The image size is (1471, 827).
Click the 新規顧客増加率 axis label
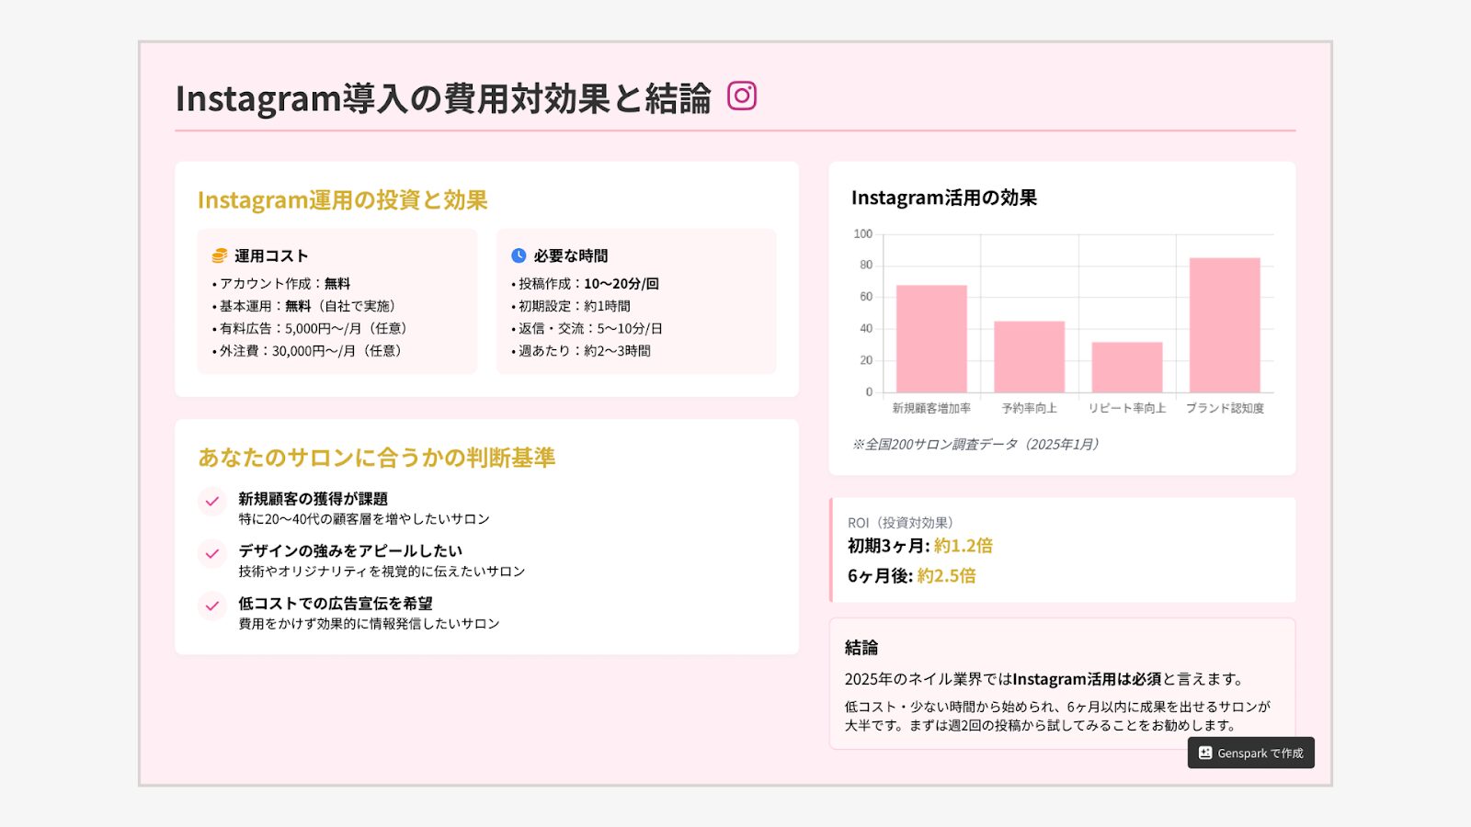tap(931, 408)
